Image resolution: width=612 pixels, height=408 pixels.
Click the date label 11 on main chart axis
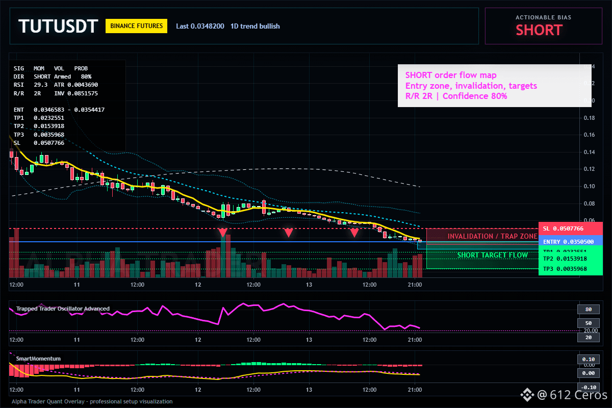tap(76, 284)
